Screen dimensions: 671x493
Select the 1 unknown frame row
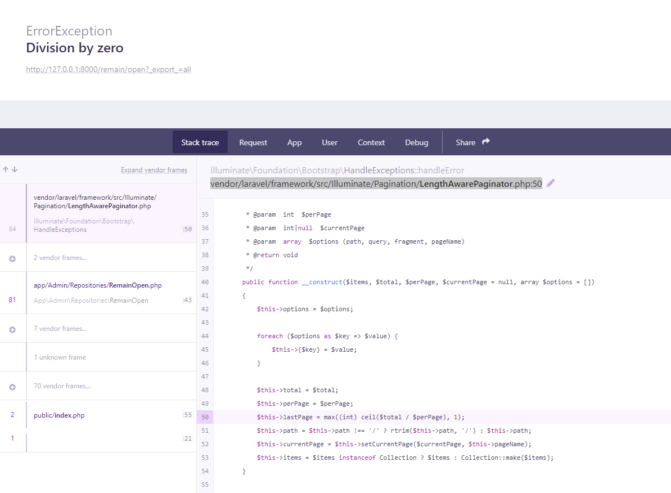click(x=98, y=357)
